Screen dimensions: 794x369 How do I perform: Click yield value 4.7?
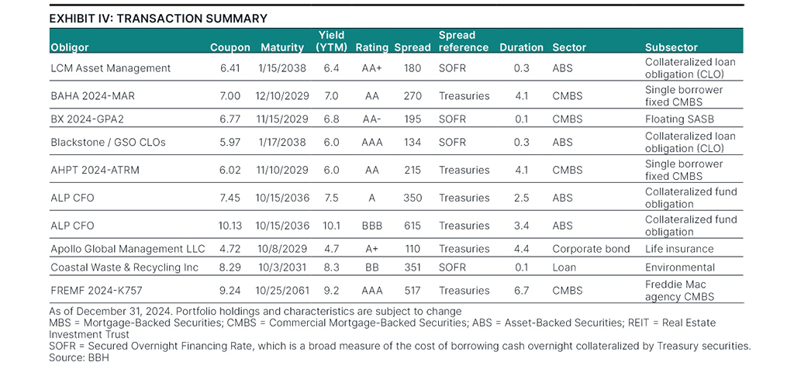point(331,249)
